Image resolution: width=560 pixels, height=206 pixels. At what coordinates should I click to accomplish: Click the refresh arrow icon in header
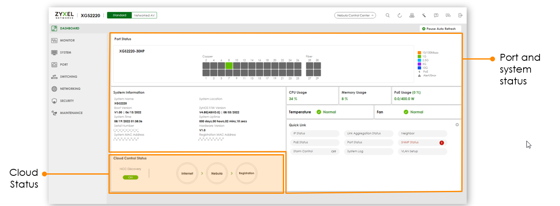400,16
